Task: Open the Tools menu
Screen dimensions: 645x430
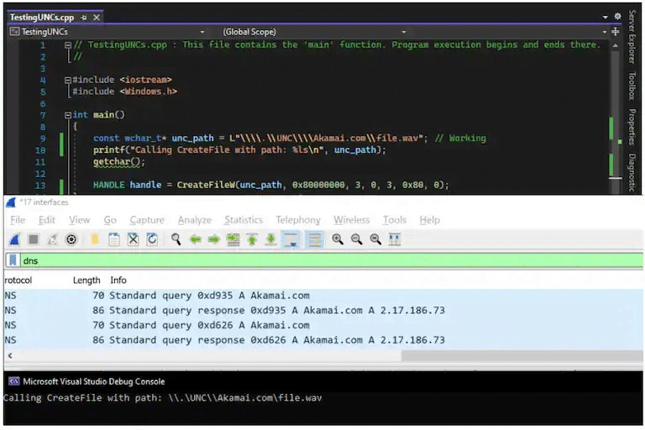Action: click(395, 220)
